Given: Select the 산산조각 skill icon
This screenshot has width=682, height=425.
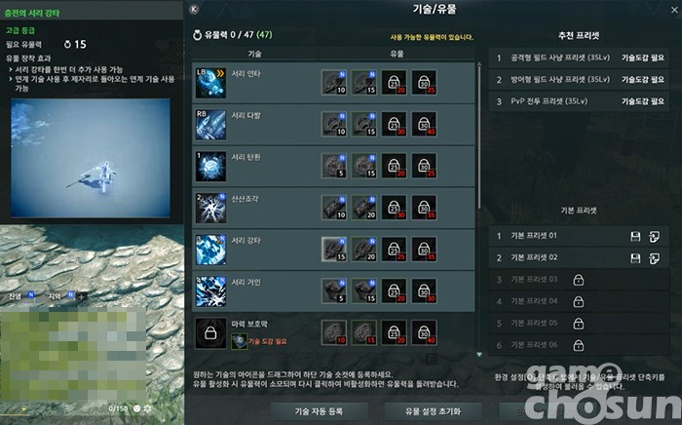Looking at the screenshot, I should tap(210, 208).
